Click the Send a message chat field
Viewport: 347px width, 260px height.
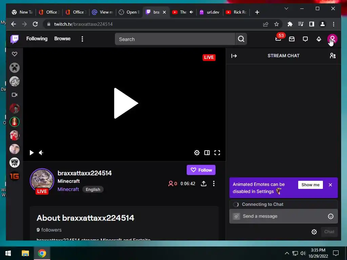[284, 216]
